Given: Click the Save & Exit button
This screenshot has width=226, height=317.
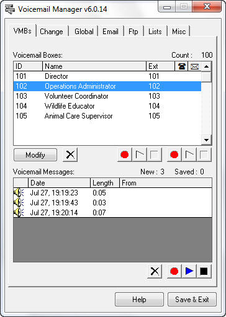Looking at the screenshot, I should pyautogui.click(x=192, y=300).
